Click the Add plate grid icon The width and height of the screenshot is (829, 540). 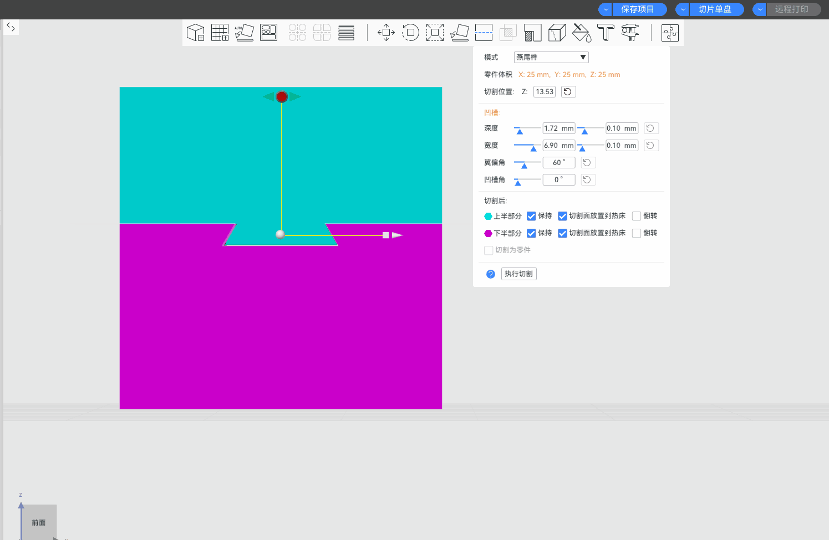pos(220,33)
